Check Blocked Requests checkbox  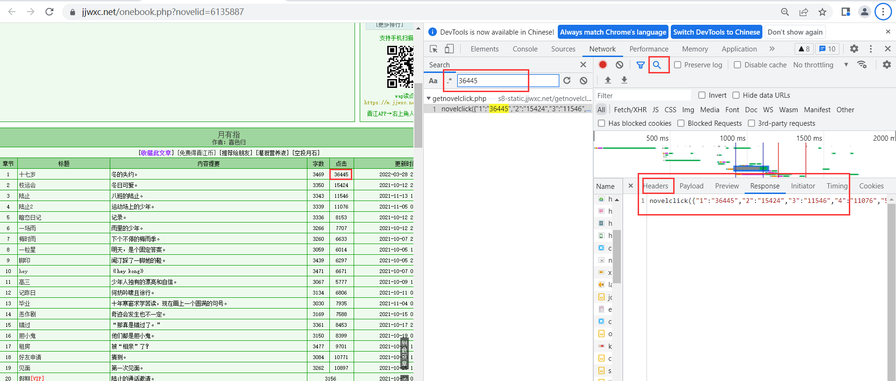coord(681,123)
